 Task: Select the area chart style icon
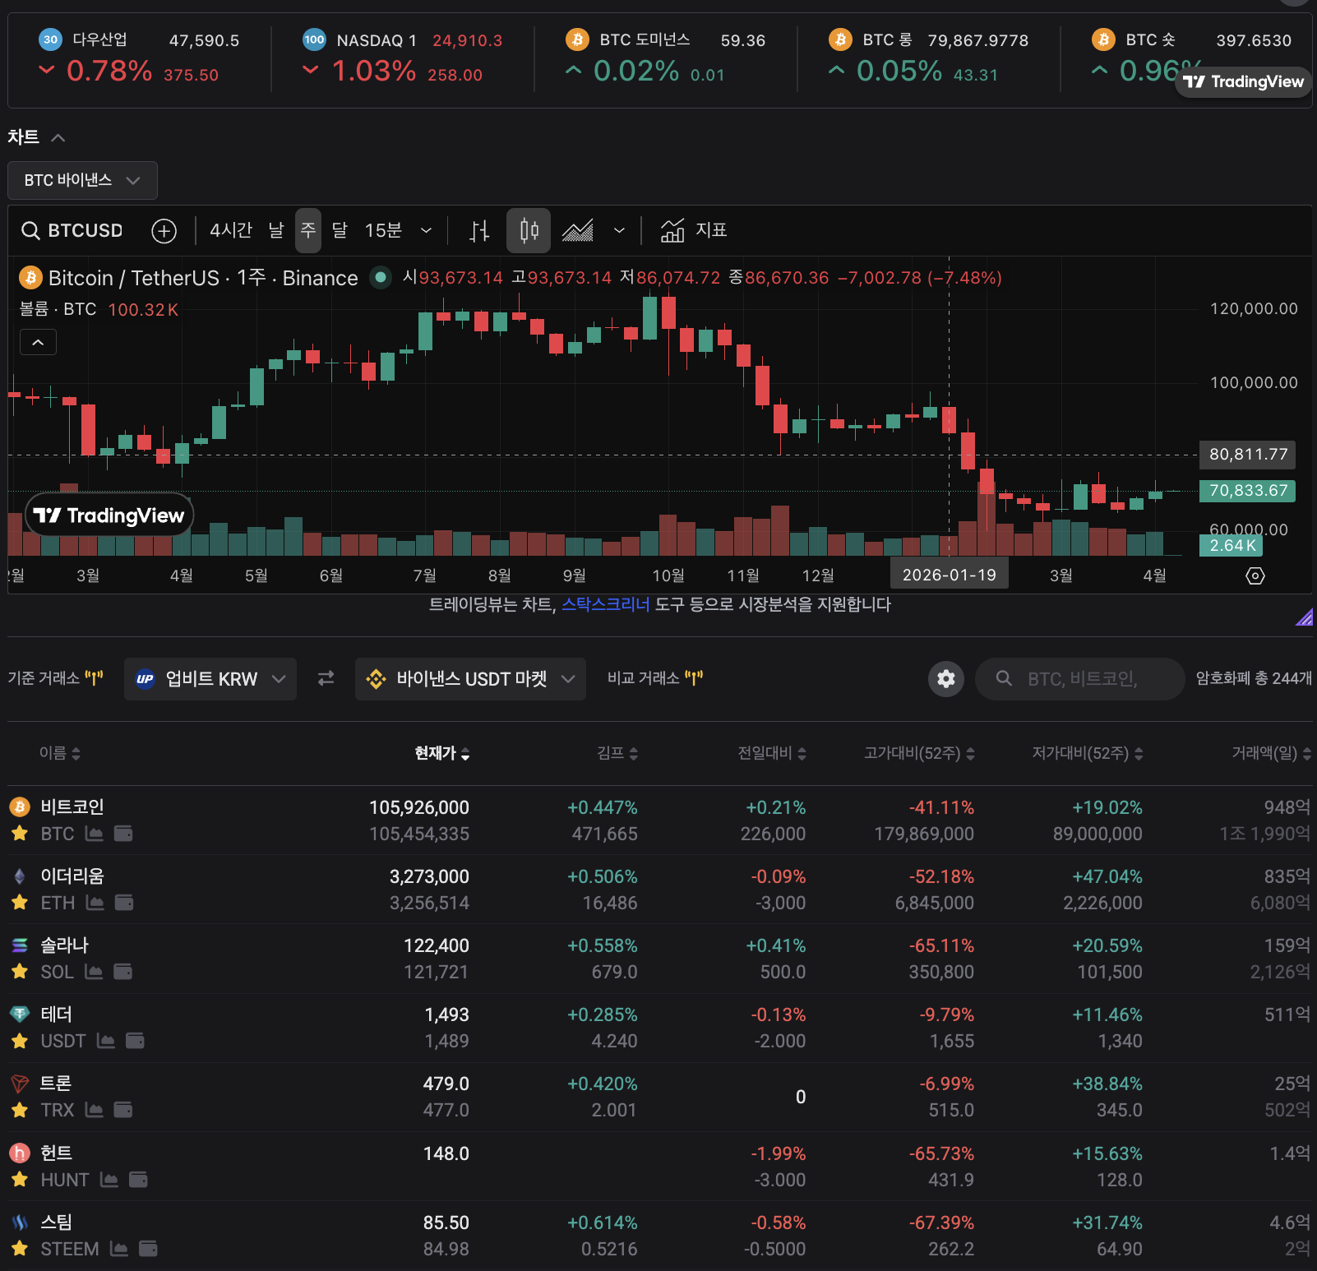pos(578,231)
